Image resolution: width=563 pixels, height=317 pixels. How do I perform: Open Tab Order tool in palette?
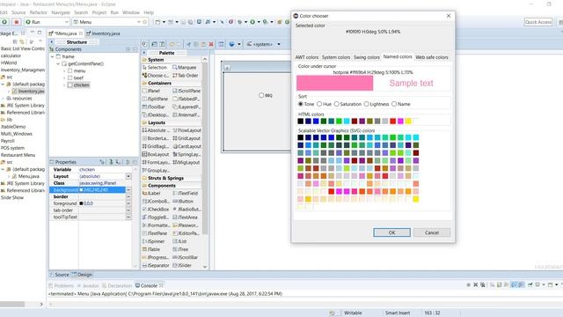click(x=186, y=76)
